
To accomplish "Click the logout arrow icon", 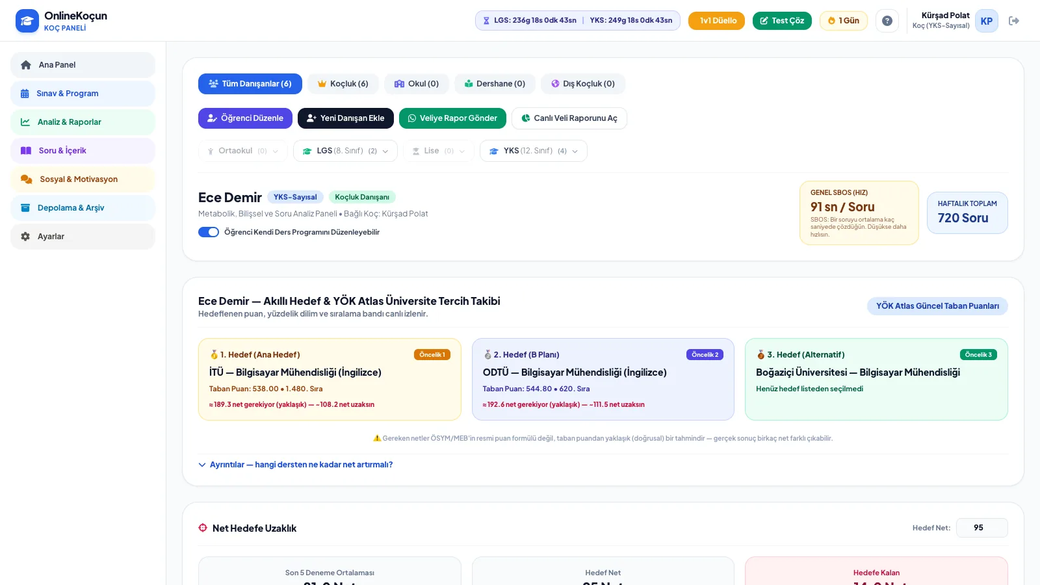I will (1013, 21).
